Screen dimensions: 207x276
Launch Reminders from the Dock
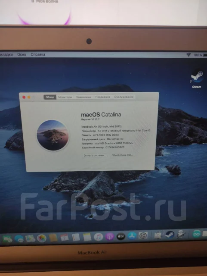pos(76,237)
